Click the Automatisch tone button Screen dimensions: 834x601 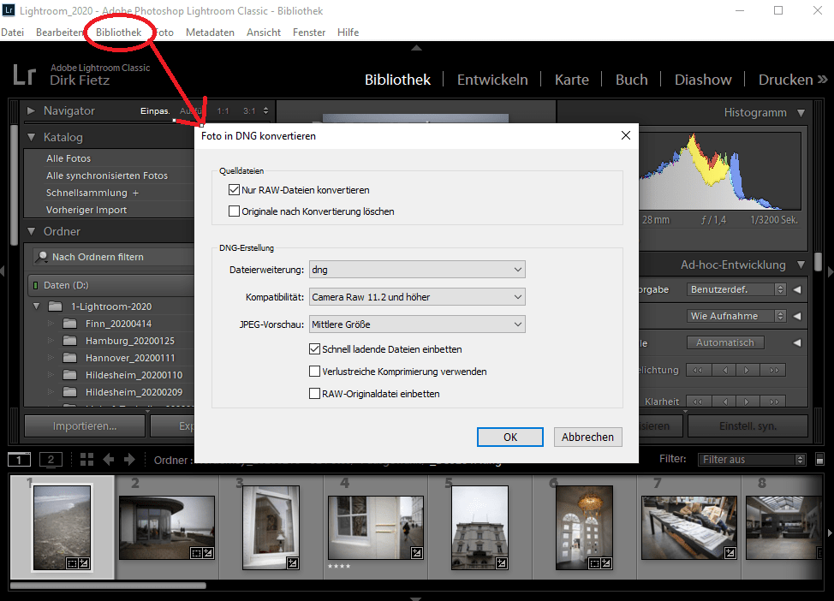pyautogui.click(x=725, y=342)
